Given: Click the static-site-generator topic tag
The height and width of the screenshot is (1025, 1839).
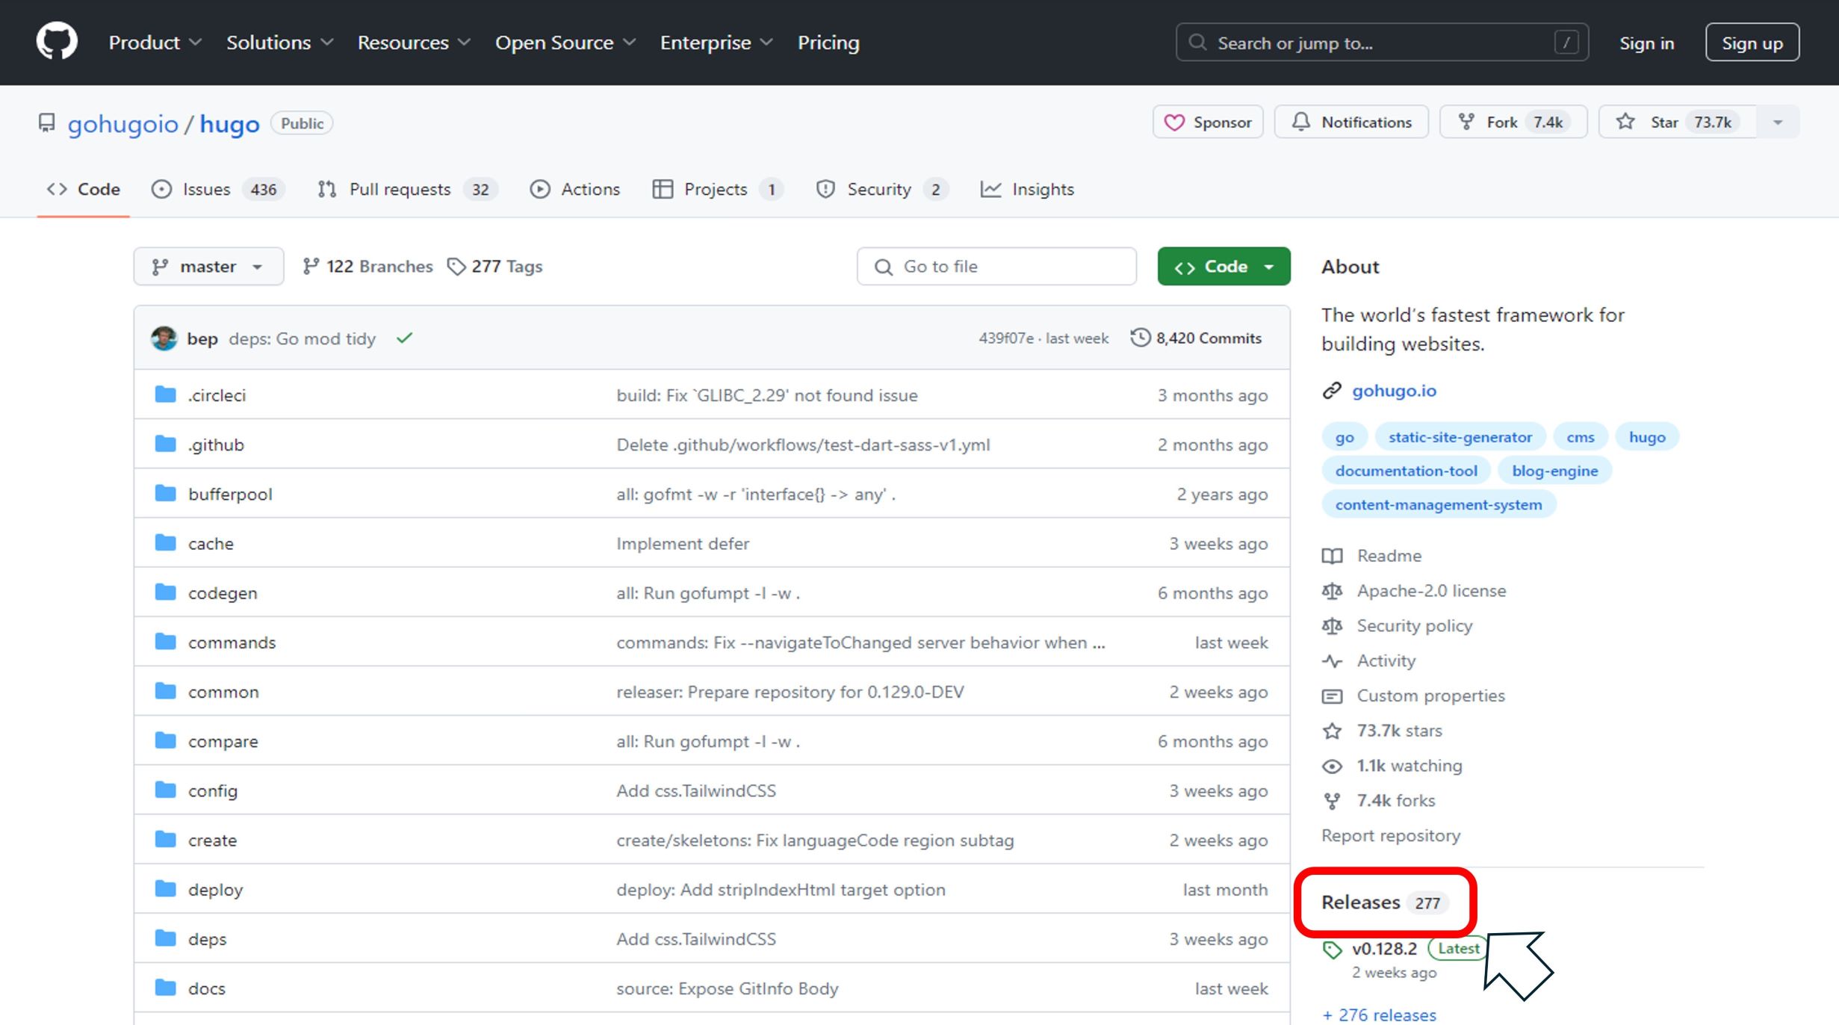Looking at the screenshot, I should pyautogui.click(x=1460, y=437).
